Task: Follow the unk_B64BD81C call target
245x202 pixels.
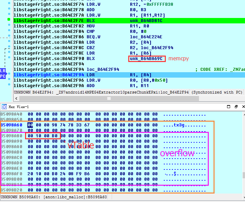Action: click(146, 21)
